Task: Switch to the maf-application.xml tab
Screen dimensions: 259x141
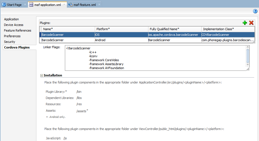Action: click(x=48, y=5)
